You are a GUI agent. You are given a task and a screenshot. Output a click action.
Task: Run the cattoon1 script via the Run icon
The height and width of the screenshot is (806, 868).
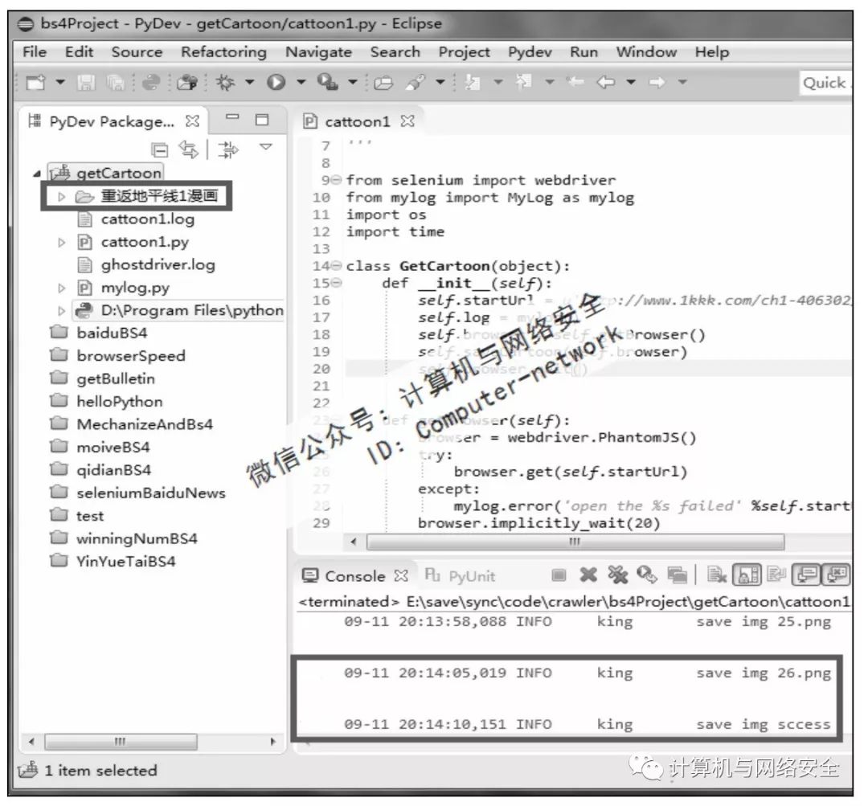(276, 84)
